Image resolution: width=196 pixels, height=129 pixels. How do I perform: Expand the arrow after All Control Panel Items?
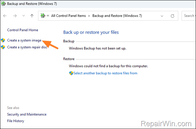[x=89, y=16]
